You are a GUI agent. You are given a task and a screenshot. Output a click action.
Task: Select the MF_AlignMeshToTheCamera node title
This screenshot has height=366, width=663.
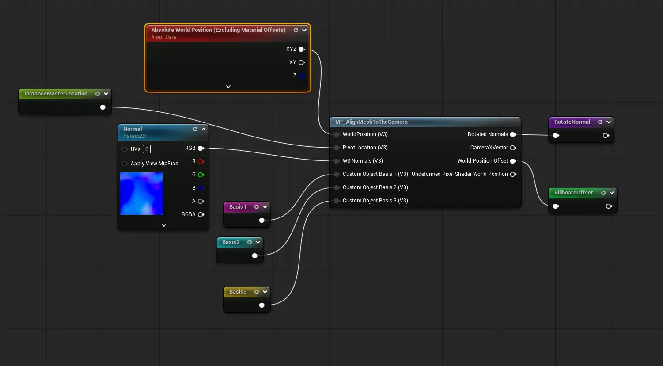pyautogui.click(x=371, y=122)
